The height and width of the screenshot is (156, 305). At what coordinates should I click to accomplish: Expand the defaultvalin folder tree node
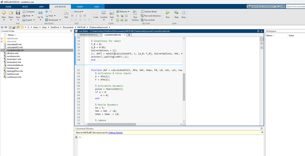pyautogui.click(x=2, y=38)
